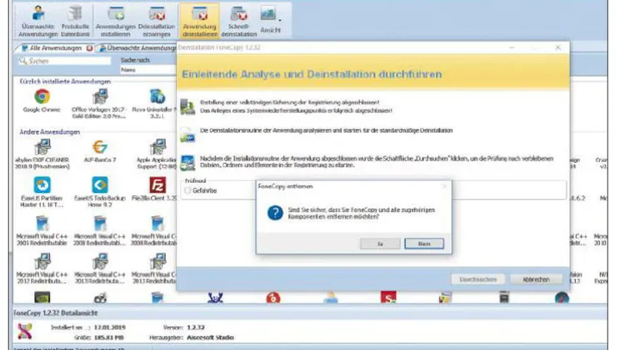
Task: Click the FoneCopy icon in Detailansicht
Action: (x=25, y=331)
